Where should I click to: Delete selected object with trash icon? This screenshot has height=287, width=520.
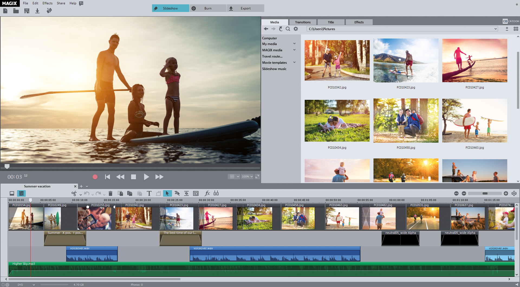110,193
